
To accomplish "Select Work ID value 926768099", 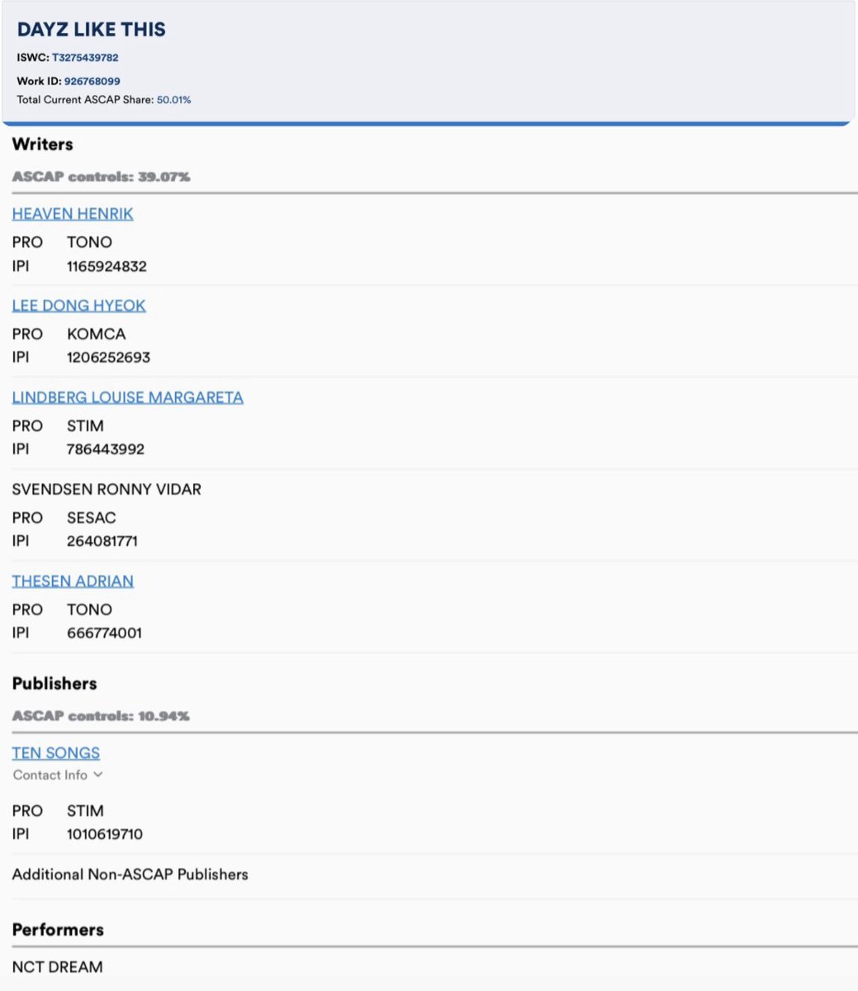I will pyautogui.click(x=92, y=81).
